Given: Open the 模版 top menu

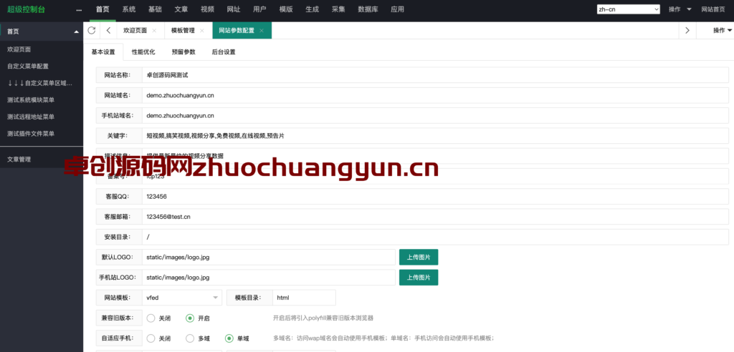Looking at the screenshot, I should point(286,10).
